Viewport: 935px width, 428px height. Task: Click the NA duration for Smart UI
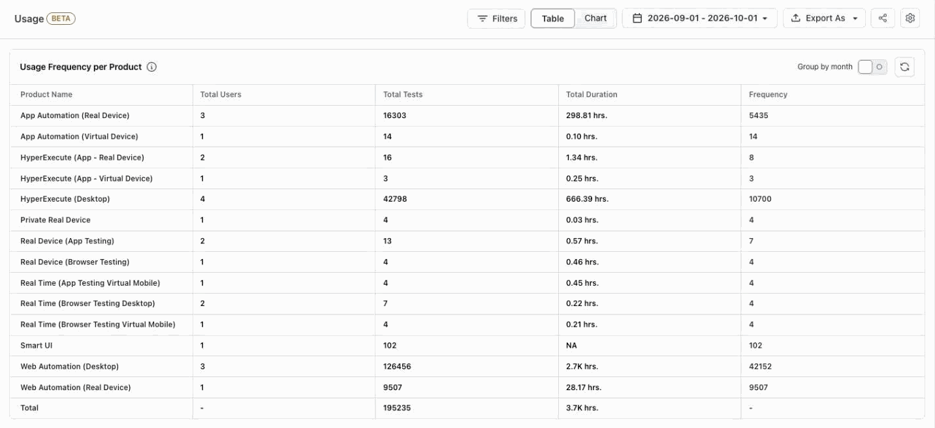coord(571,345)
